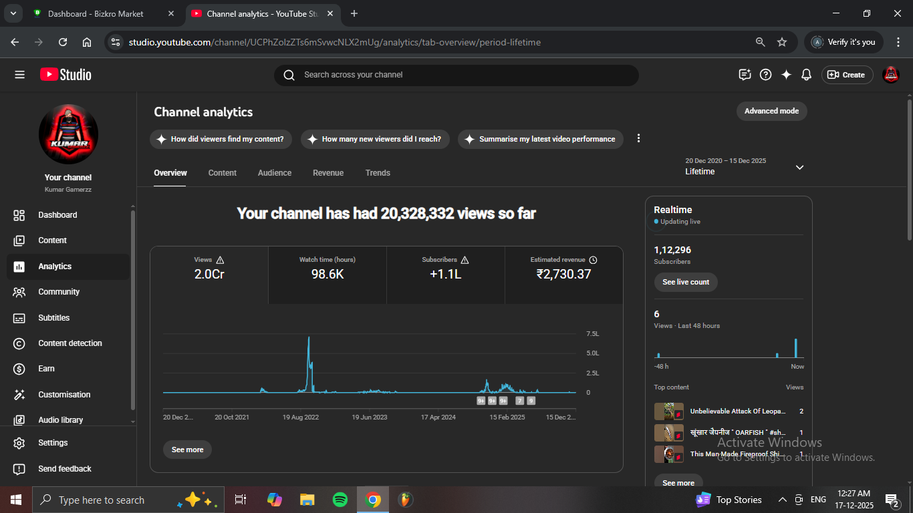Open the help question mark icon
The image size is (913, 513).
(x=766, y=75)
